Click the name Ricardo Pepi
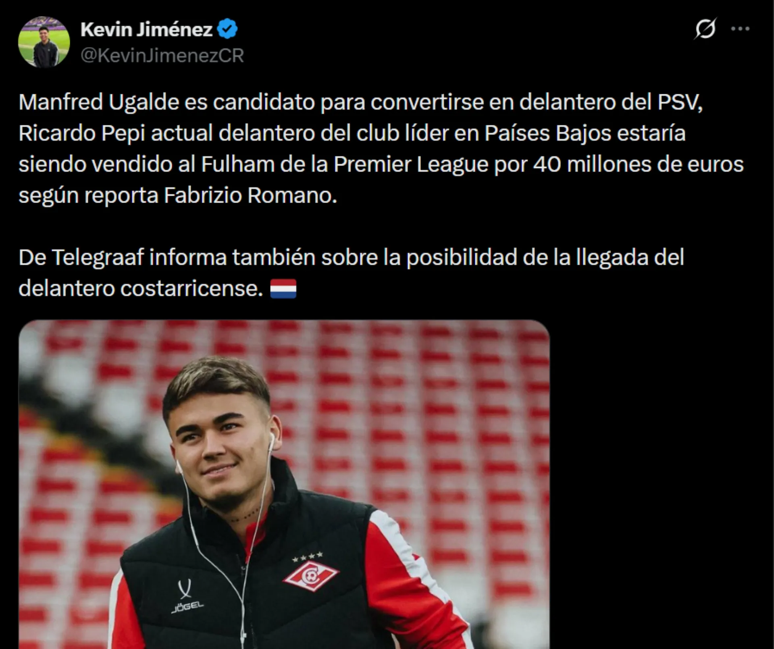774x649 pixels. (82, 134)
